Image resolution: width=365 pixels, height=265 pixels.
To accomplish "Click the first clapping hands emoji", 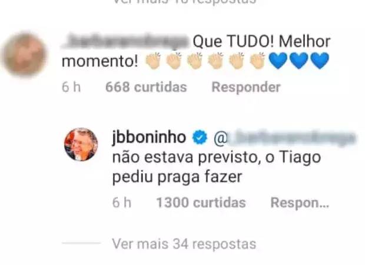I will tap(153, 61).
